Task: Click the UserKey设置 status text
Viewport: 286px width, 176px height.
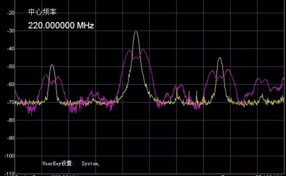Action: pyautogui.click(x=58, y=163)
